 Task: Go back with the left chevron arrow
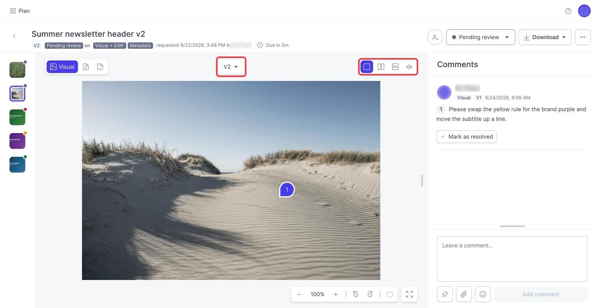click(14, 36)
